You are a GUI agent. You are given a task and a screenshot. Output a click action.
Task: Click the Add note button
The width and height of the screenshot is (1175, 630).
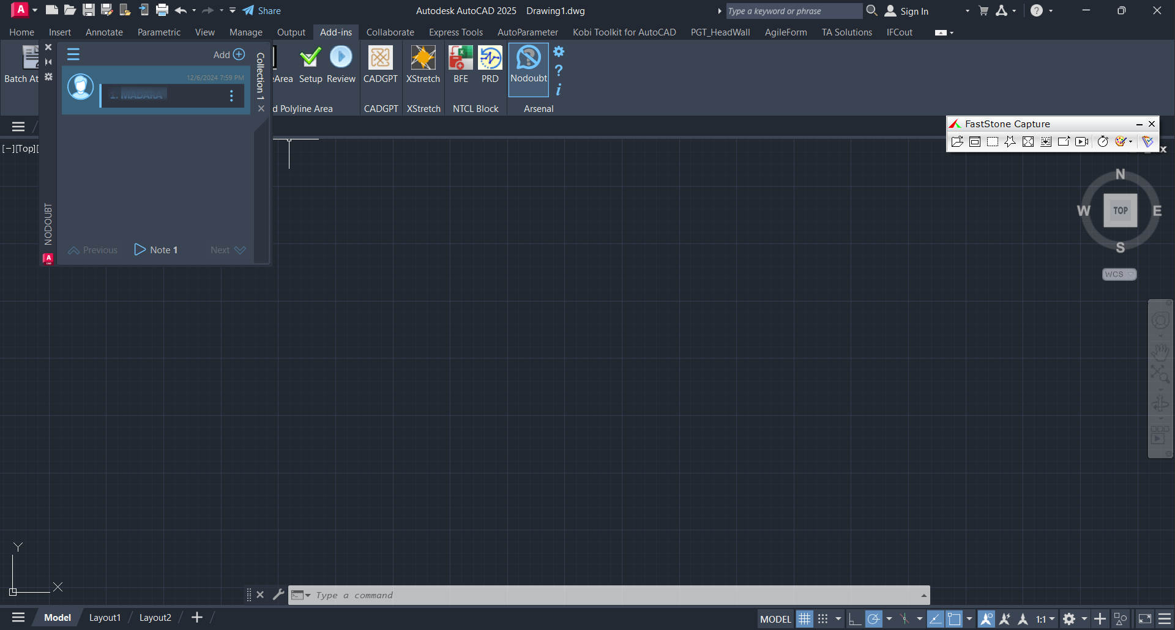229,54
